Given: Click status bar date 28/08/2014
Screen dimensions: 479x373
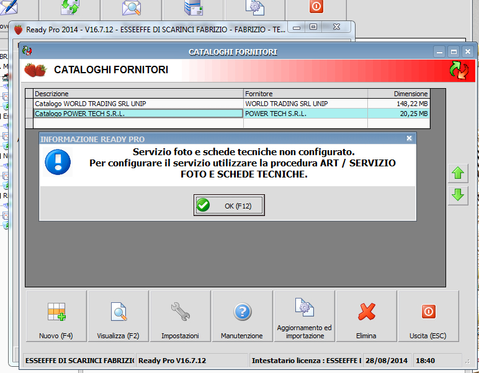Looking at the screenshot, I should (387, 361).
